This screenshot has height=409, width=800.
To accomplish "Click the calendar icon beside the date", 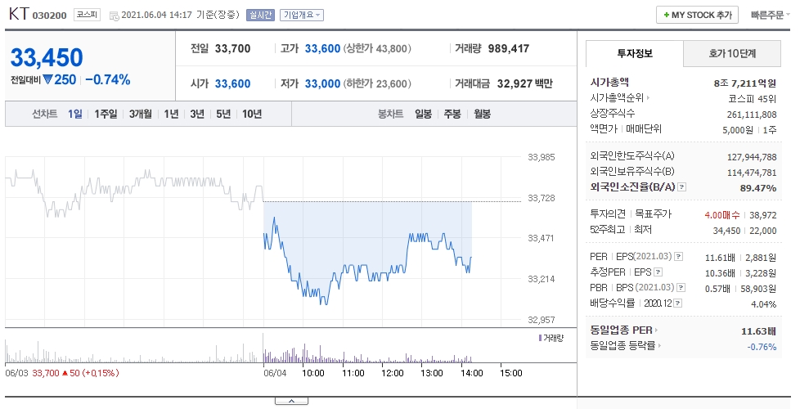I will point(115,16).
